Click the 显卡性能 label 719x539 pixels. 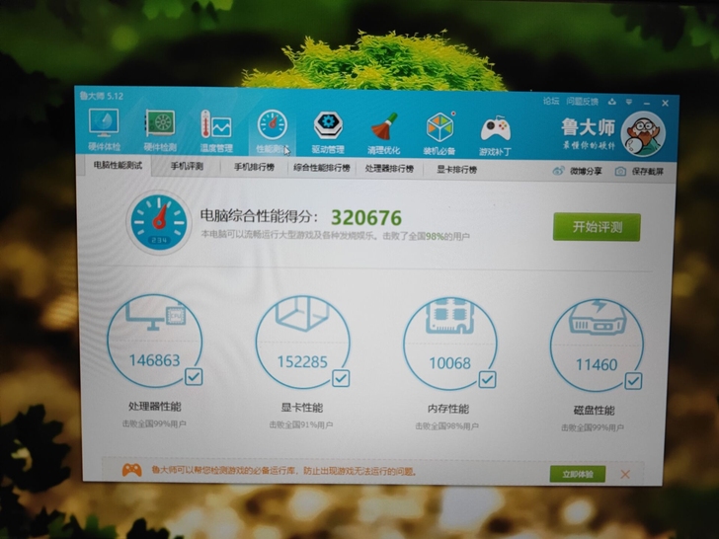(x=302, y=408)
